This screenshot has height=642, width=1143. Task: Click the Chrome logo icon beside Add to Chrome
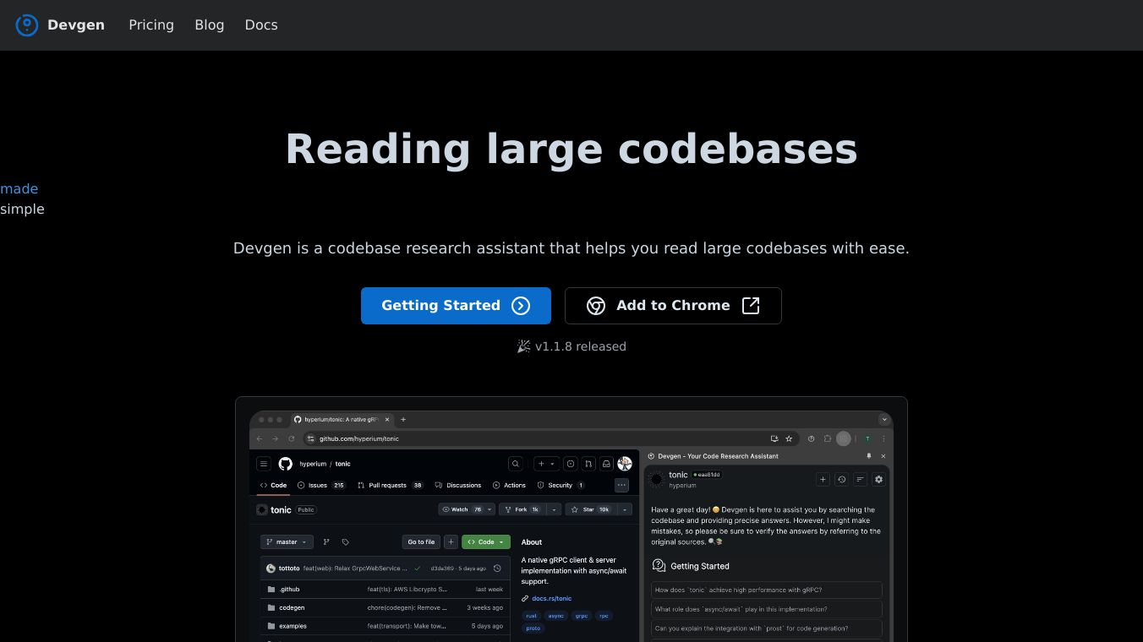596,306
